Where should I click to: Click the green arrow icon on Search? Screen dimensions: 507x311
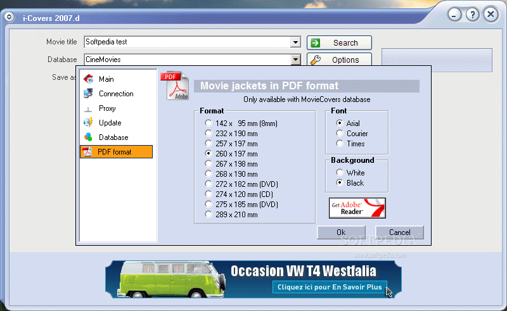[x=315, y=42]
